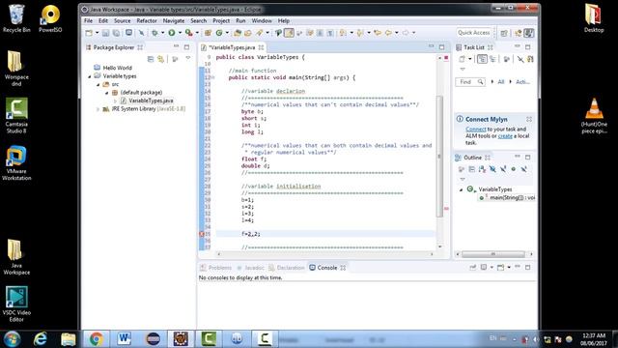
Task: Toggle Mark Occurrences in toolbar
Action: click(289, 33)
